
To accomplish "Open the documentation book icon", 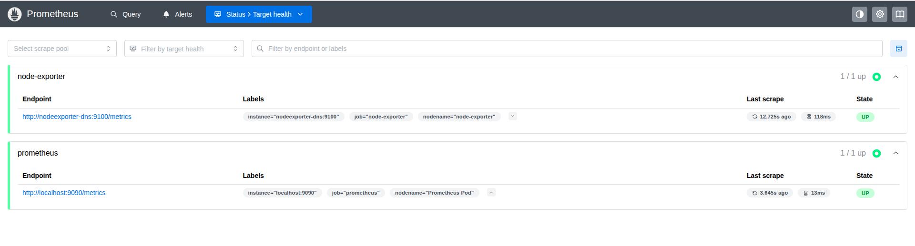I will click(899, 14).
